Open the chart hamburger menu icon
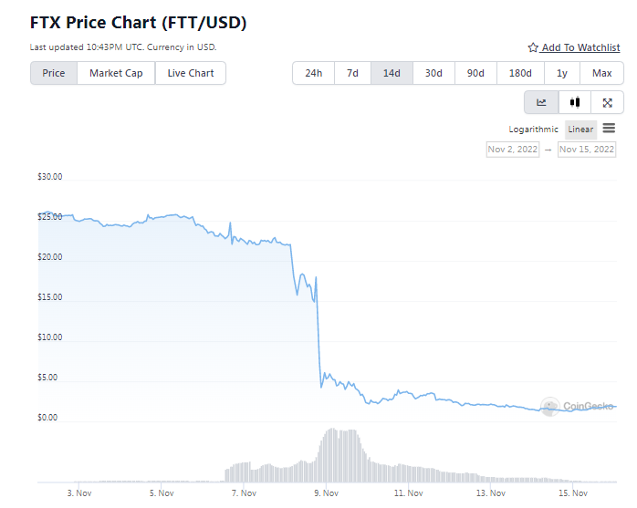Viewport: 637px width, 508px height. coord(609,129)
